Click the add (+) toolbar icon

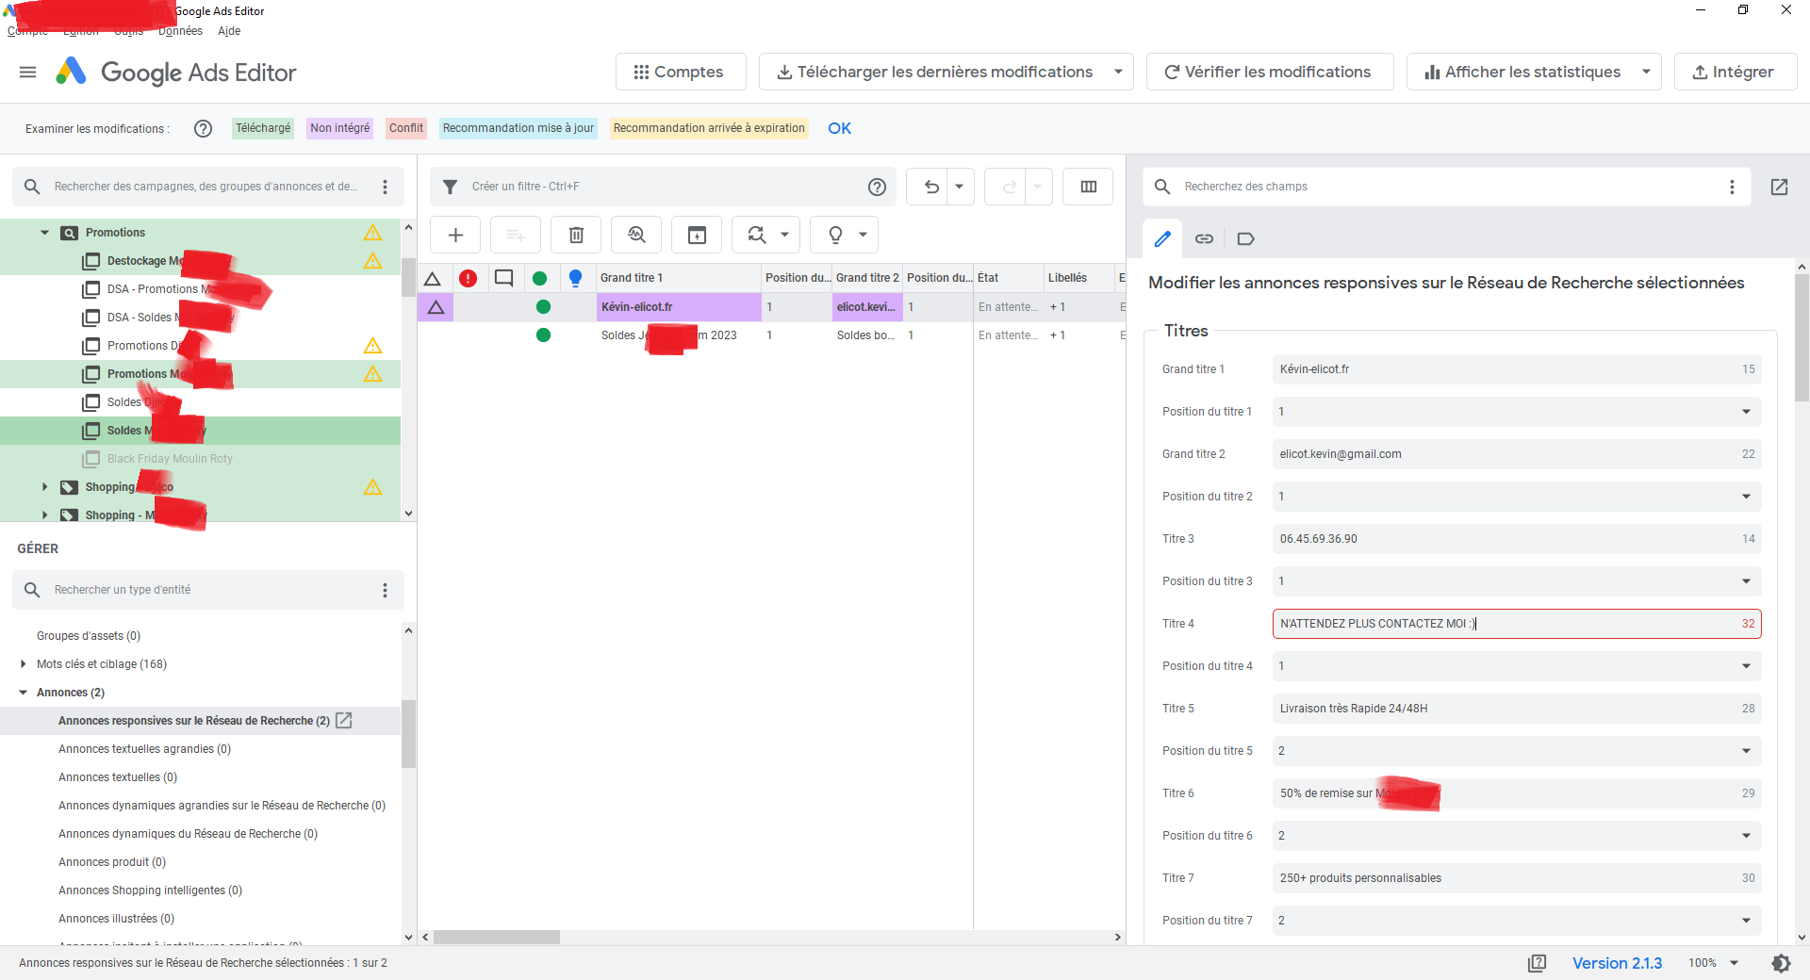pos(455,235)
